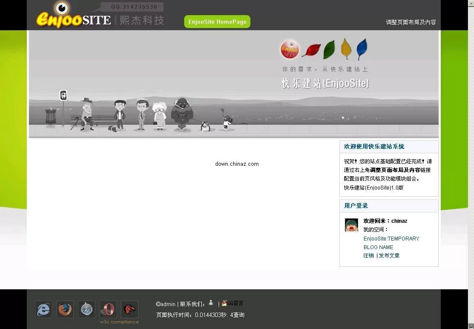Click the compass browser icon in footer
The width and height of the screenshot is (474, 329).
click(x=86, y=310)
